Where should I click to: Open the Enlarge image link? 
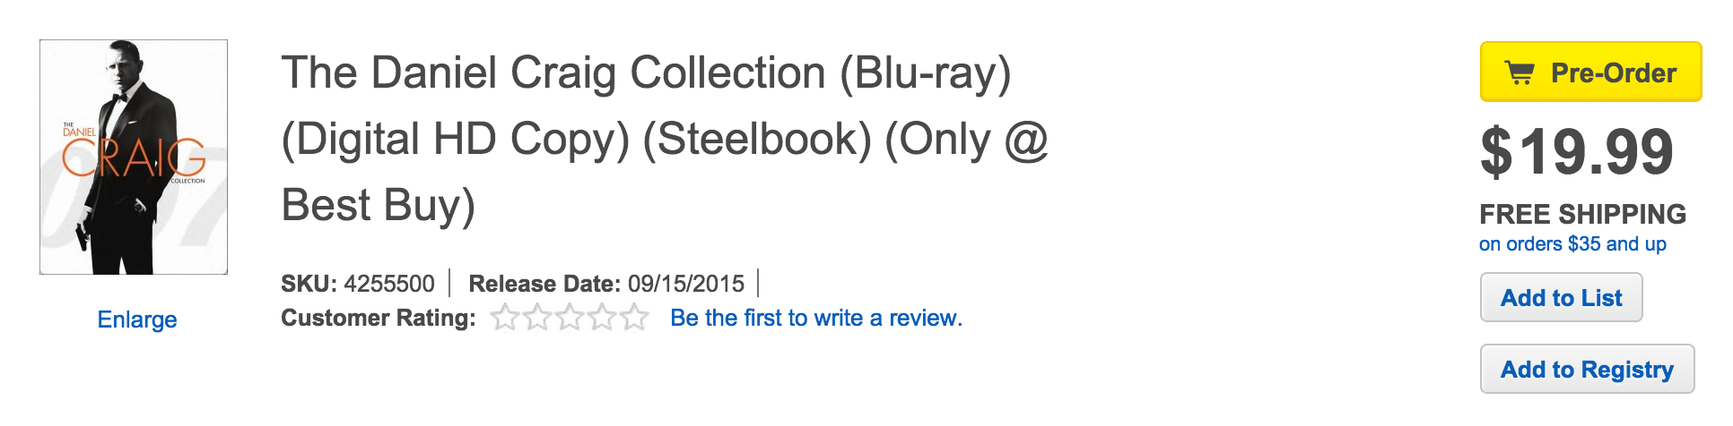[137, 319]
